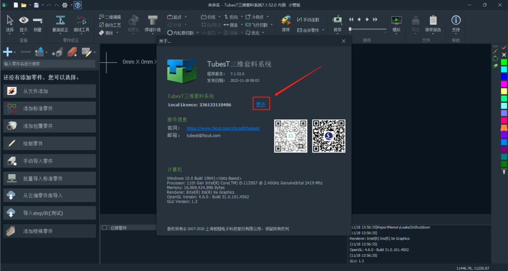Click the 从云端零件库导入 button
The image size is (508, 271).
click(50, 196)
